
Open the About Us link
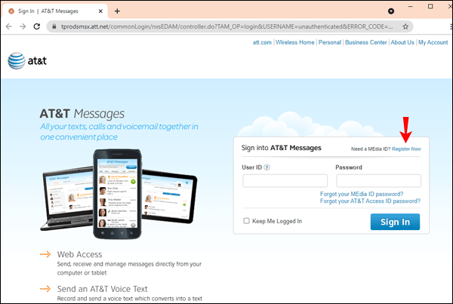[x=402, y=42]
